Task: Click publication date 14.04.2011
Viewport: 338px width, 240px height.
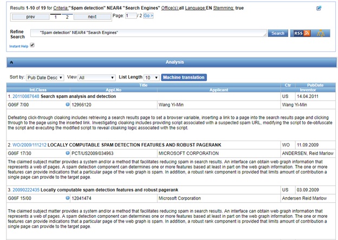Action: coord(308,96)
